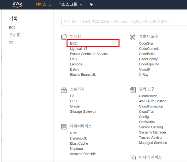This screenshot has height=162, width=187.
Task: Open Service Catalog
Action: [x=151, y=127]
